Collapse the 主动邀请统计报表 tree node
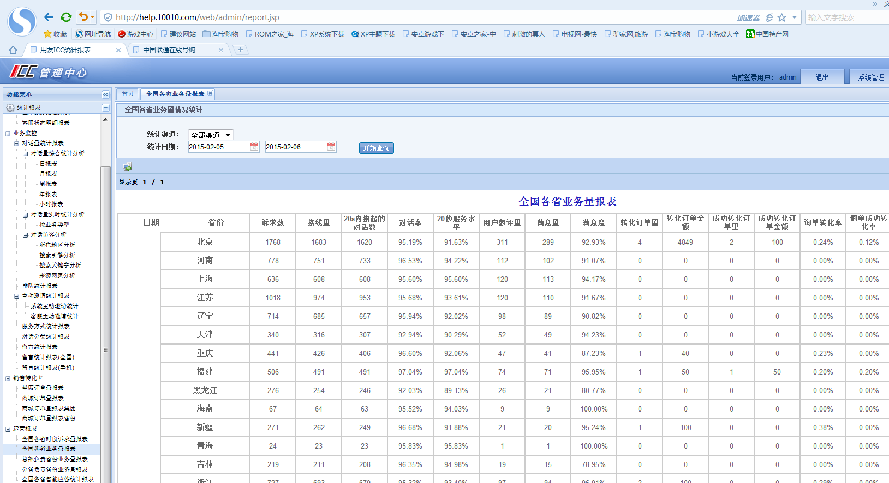 pos(17,296)
